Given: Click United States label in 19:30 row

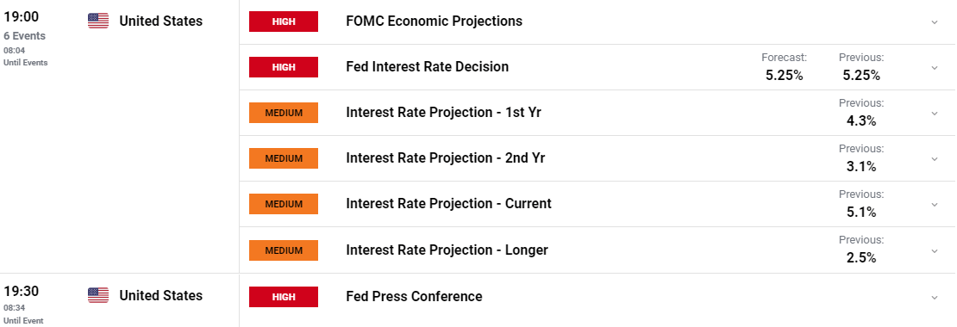Looking at the screenshot, I should pos(161,296).
